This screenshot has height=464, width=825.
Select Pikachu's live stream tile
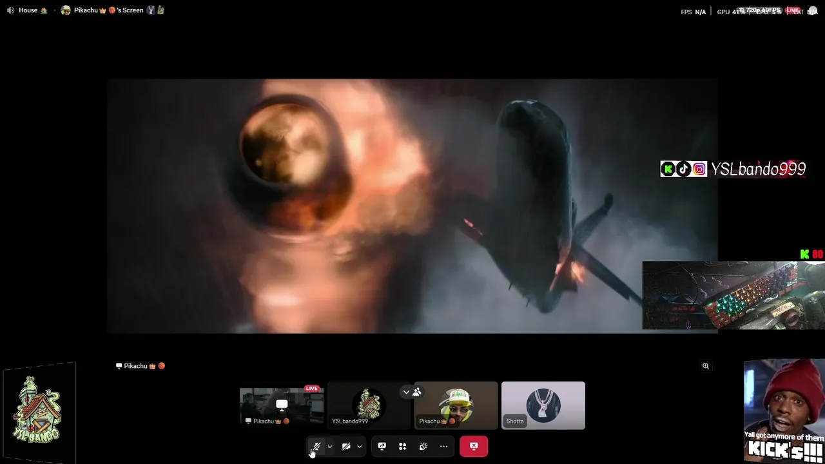click(x=282, y=405)
